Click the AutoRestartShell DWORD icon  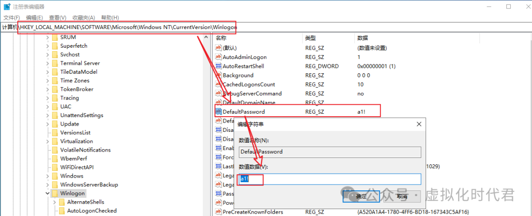pyautogui.click(x=219, y=66)
